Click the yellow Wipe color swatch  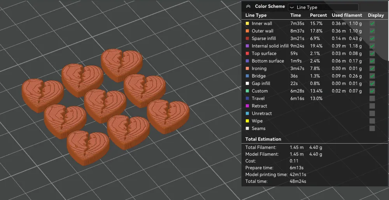pos(247,121)
